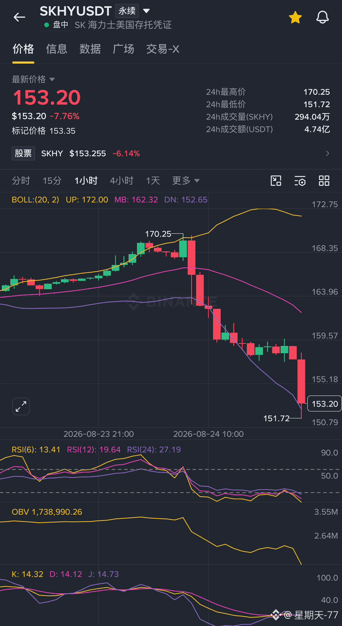Select the 15分 chart interval
The image size is (342, 626).
(x=52, y=181)
